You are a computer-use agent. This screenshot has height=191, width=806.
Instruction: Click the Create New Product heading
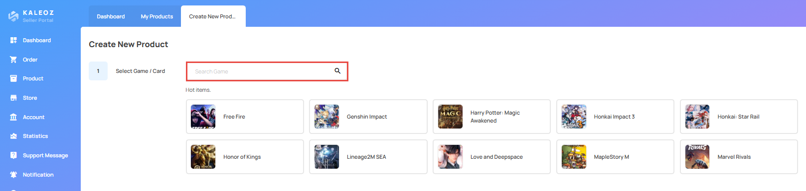[x=129, y=44]
